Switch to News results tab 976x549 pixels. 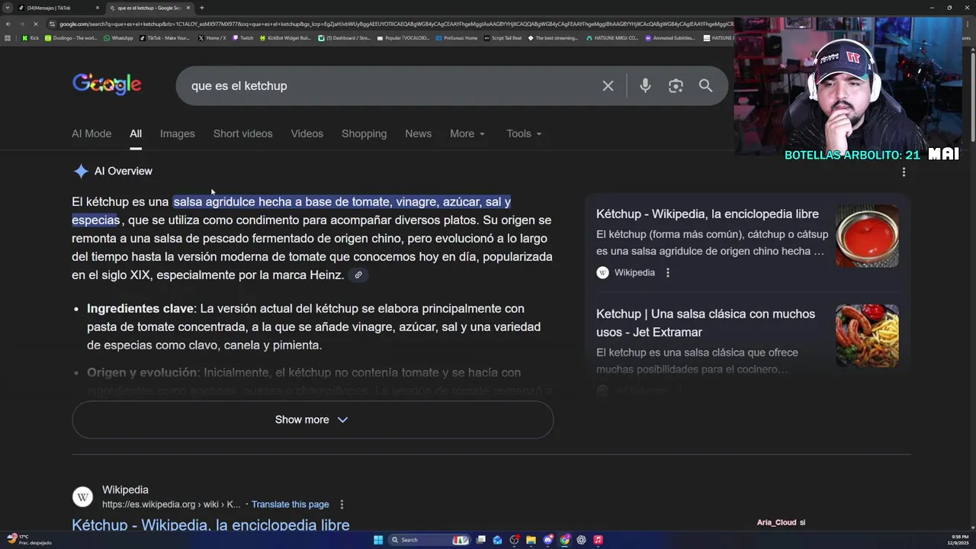418,133
